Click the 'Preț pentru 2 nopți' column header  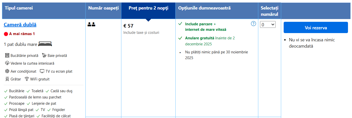[148, 8]
